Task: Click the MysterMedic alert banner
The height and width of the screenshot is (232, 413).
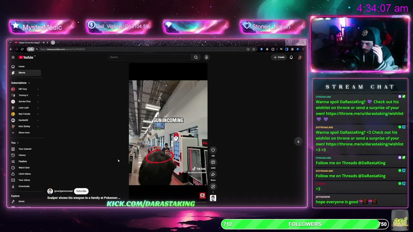Action: click(42, 27)
